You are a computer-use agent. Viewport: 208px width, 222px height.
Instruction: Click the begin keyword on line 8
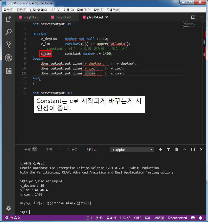click(38, 59)
